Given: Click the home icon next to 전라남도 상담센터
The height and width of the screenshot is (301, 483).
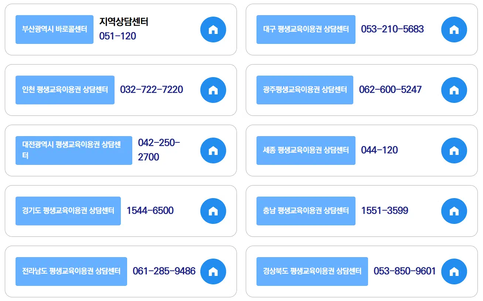Looking at the screenshot, I should 213,271.
